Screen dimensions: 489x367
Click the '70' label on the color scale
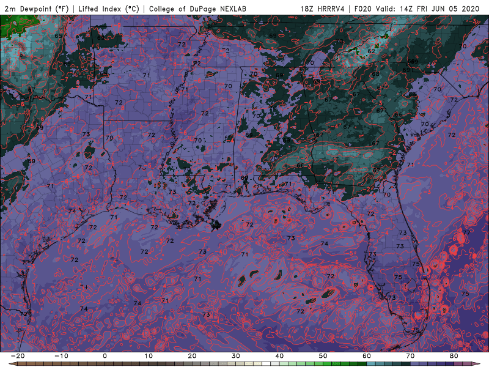coord(410,356)
